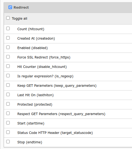Tick the Stop (endtime) checkbox
Viewport: 132px width, 149px height.
pyautogui.click(x=8, y=141)
